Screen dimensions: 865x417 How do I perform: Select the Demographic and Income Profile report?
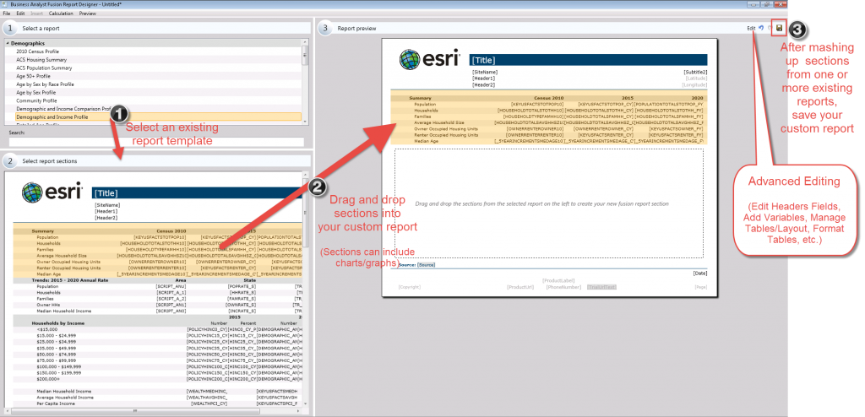coord(154,117)
